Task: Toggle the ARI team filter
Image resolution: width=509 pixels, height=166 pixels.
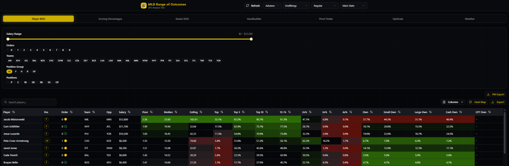Action: 10,61
